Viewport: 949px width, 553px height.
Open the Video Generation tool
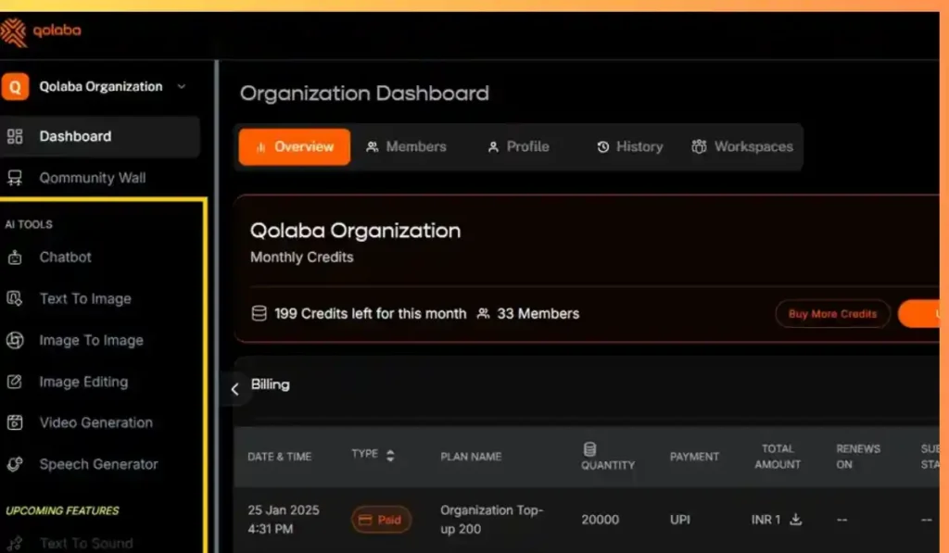click(95, 423)
